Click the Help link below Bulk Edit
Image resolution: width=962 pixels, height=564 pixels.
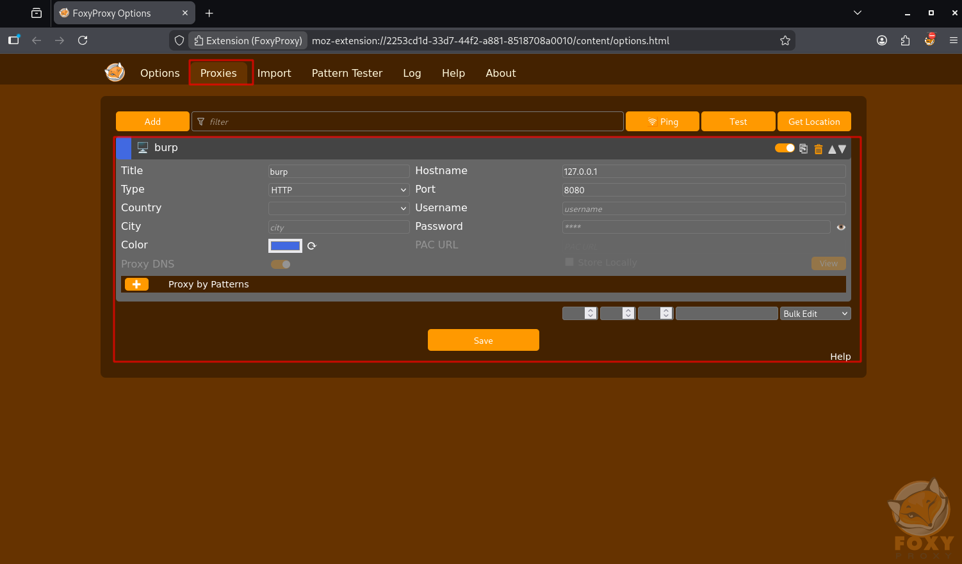(x=840, y=357)
